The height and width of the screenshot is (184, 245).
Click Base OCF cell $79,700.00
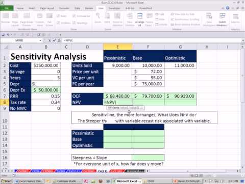(148, 96)
